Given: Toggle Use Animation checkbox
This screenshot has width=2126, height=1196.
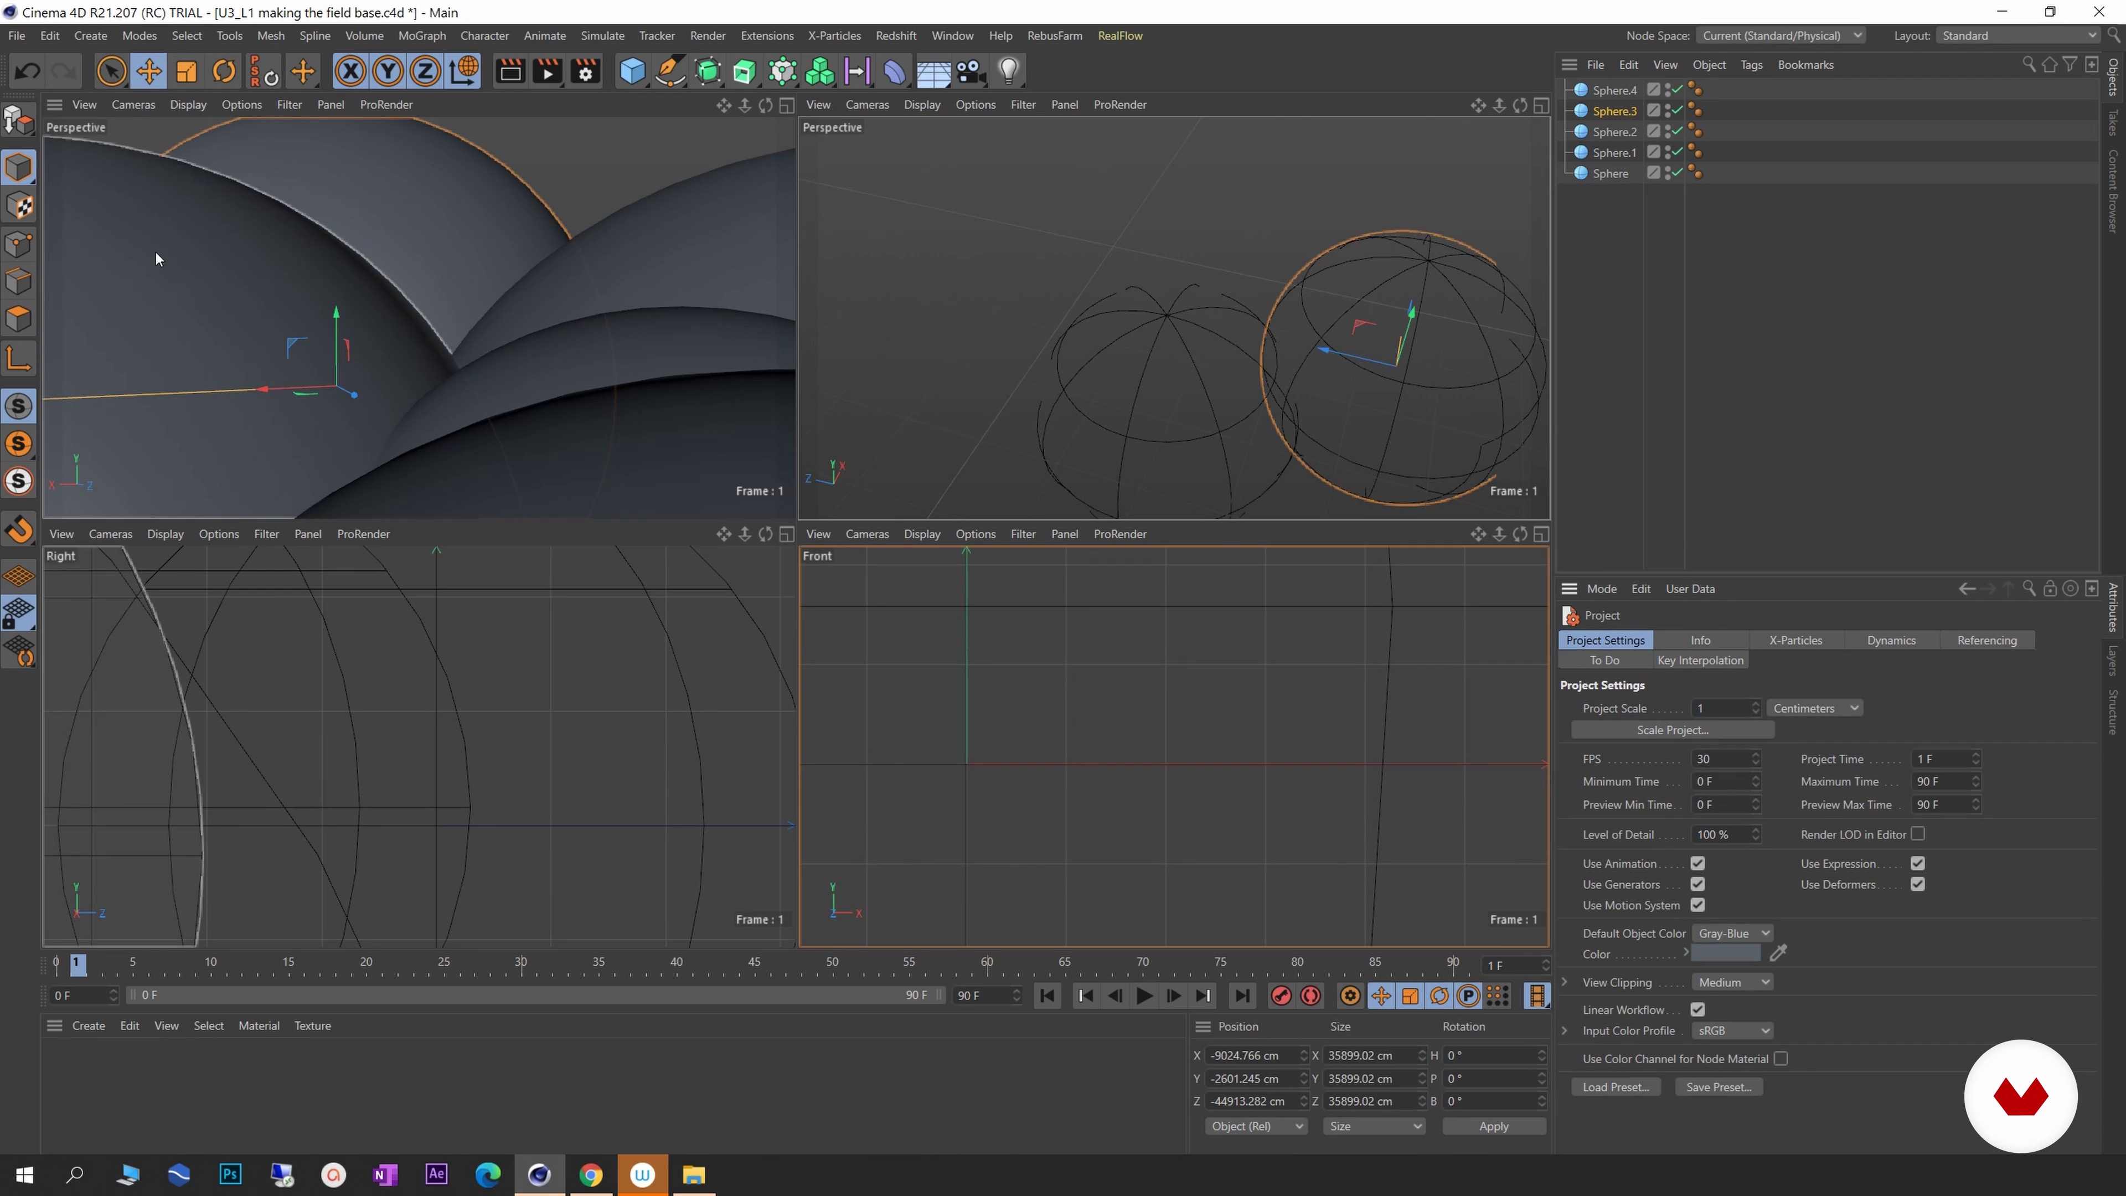Looking at the screenshot, I should pyautogui.click(x=1697, y=863).
